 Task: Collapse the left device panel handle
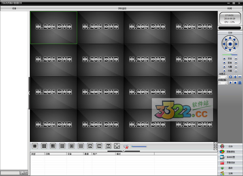(x=29, y=93)
